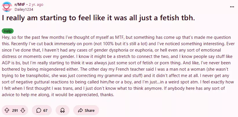Give an award using the award icon
This screenshot has width=238, height=117.
(x=62, y=110)
